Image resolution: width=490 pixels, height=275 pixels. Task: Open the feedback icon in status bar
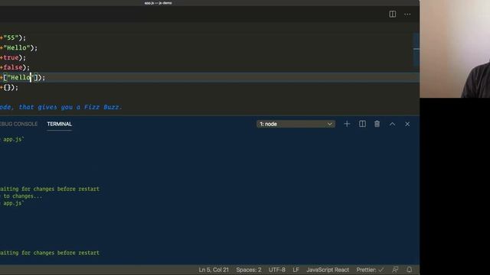tap(395, 270)
